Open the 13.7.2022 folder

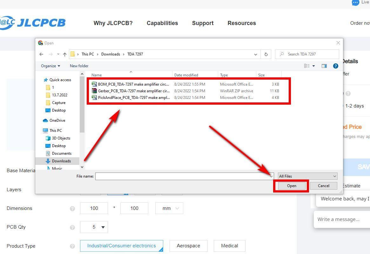click(57, 95)
